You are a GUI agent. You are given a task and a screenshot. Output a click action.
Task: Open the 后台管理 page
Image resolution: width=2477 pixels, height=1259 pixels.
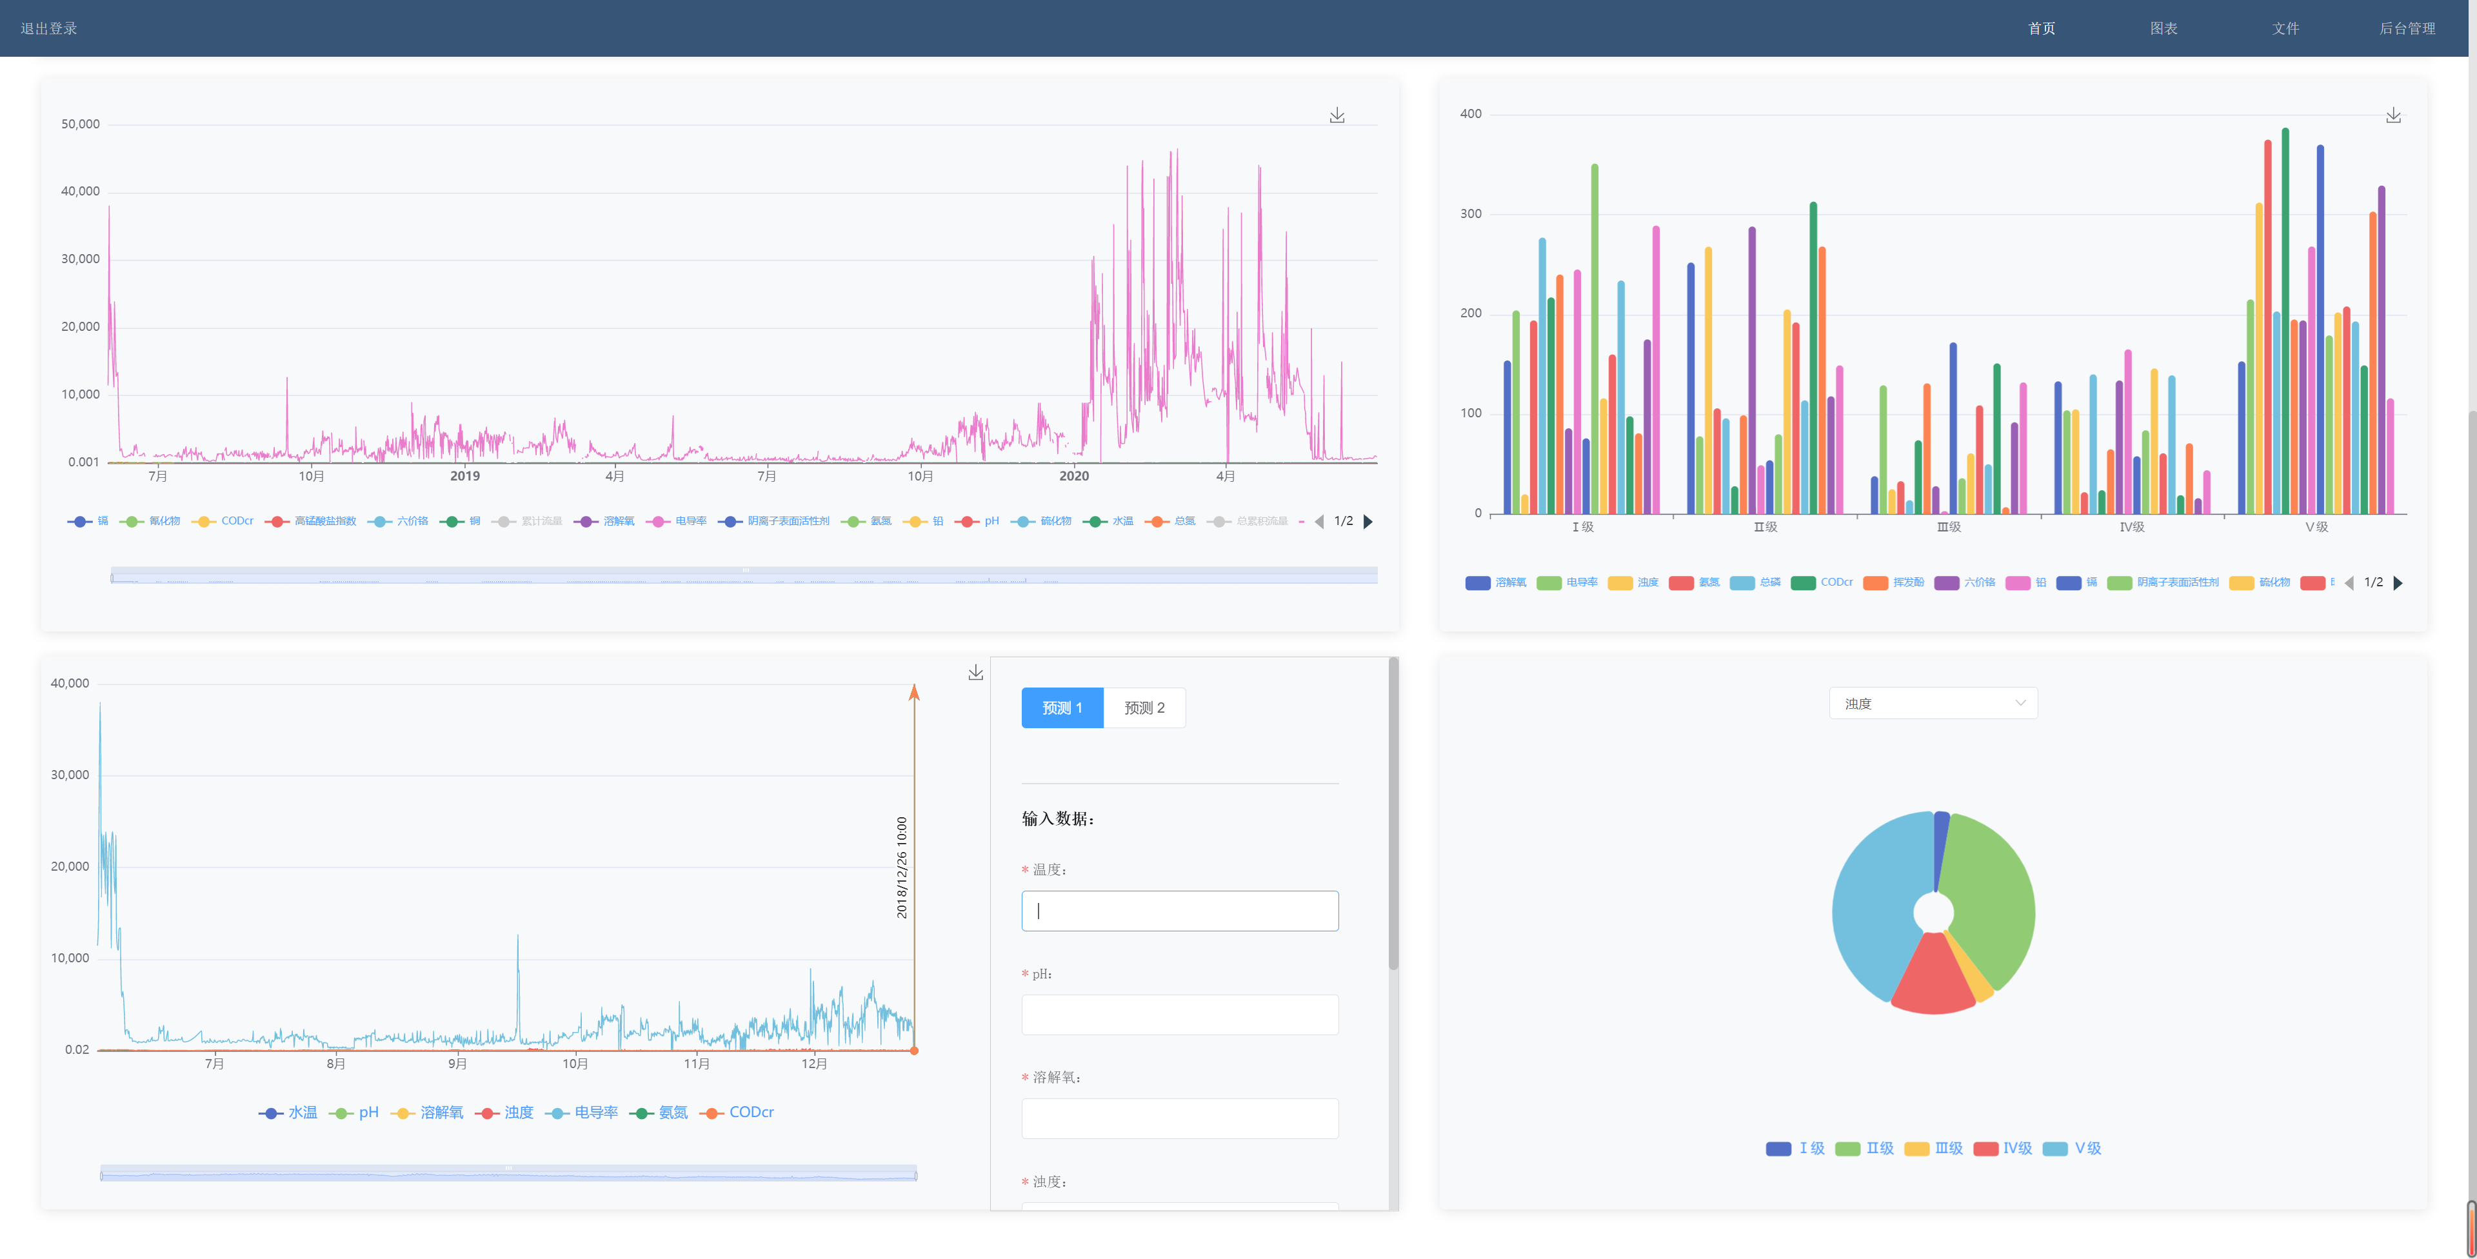click(2406, 28)
